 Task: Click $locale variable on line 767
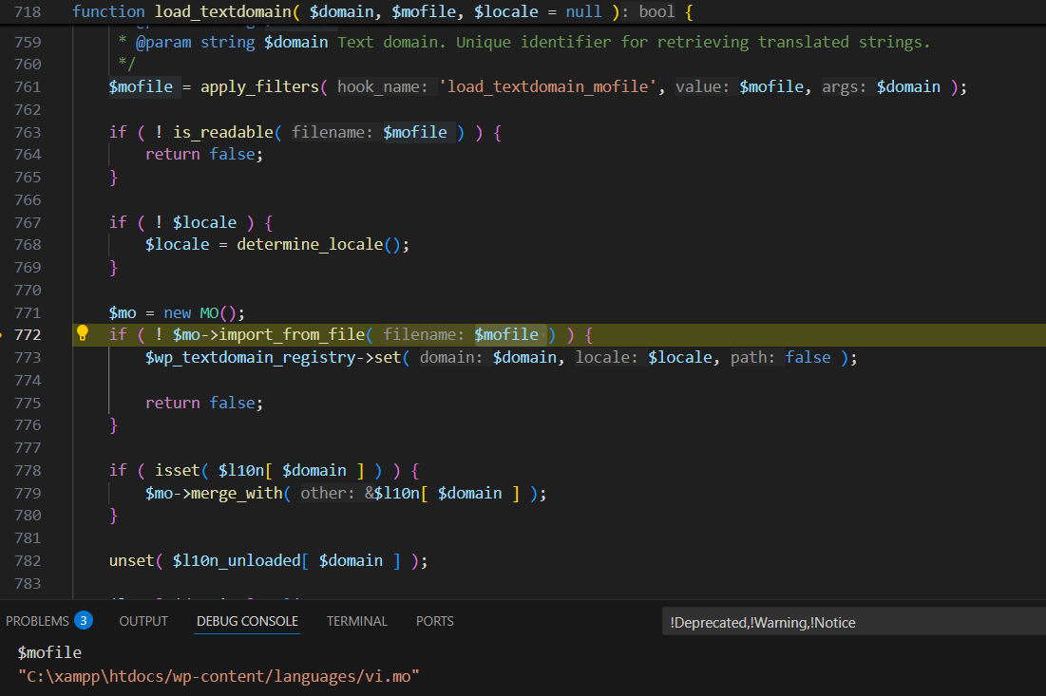205,222
